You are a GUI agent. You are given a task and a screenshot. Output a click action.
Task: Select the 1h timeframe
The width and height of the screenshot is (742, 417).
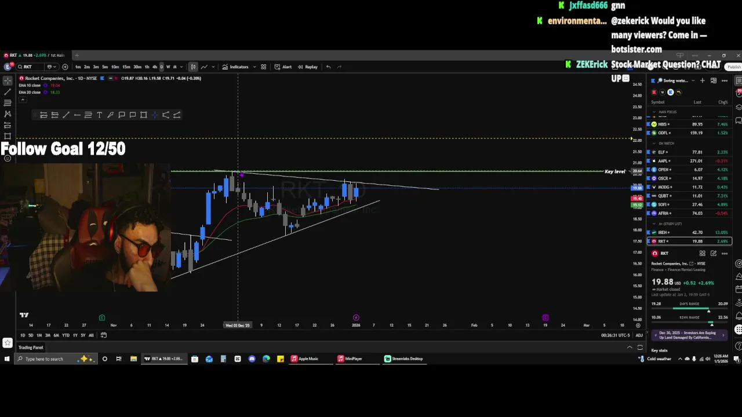147,67
